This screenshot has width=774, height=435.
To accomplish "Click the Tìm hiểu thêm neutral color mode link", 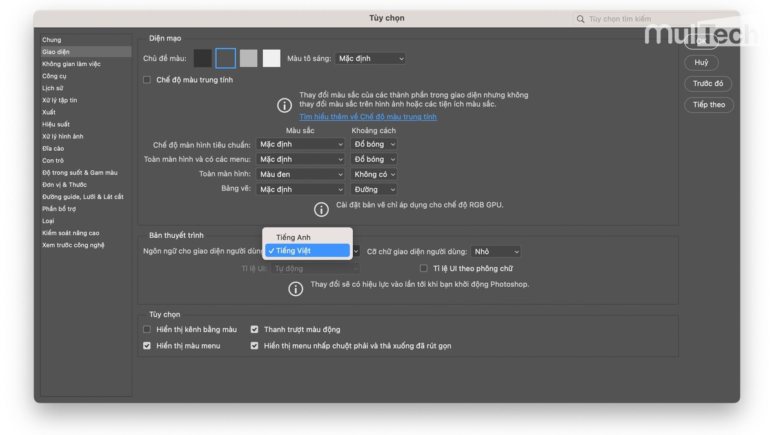I will [x=368, y=117].
